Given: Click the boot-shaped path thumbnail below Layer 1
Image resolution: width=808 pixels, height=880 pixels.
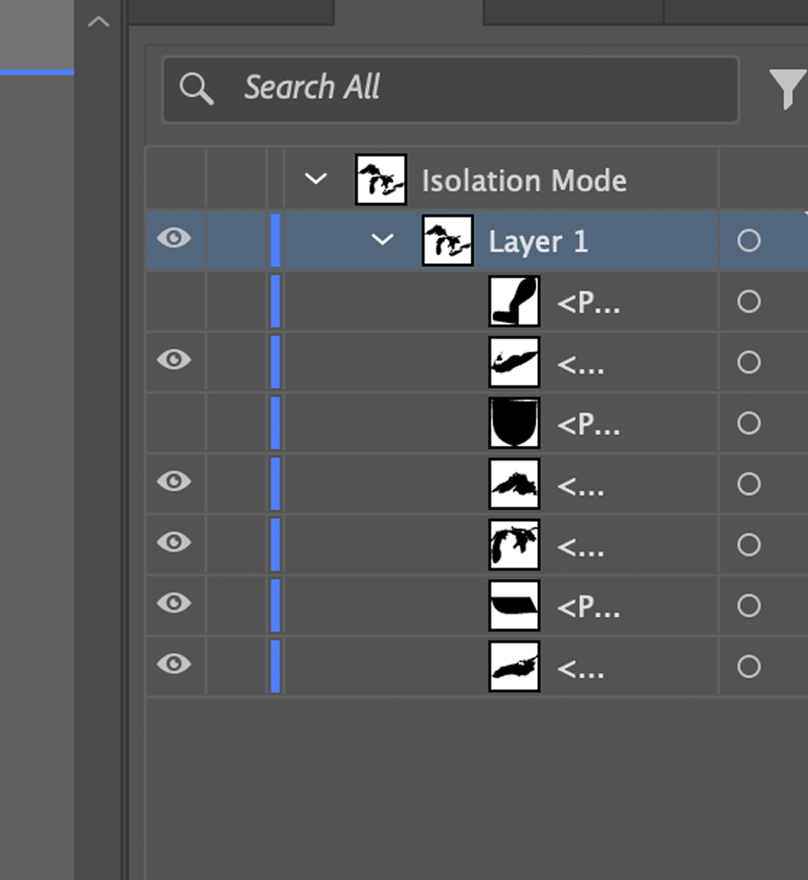Looking at the screenshot, I should coord(514,302).
